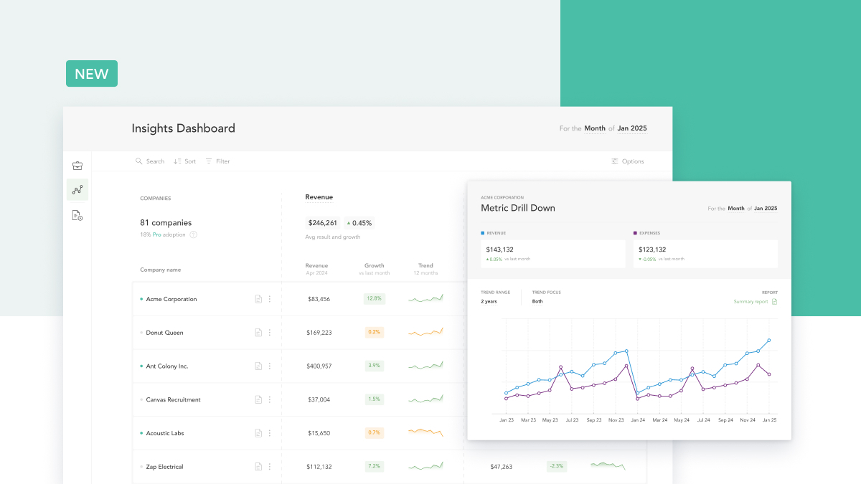Open Donut Queen document icon
The height and width of the screenshot is (484, 861).
coord(258,333)
